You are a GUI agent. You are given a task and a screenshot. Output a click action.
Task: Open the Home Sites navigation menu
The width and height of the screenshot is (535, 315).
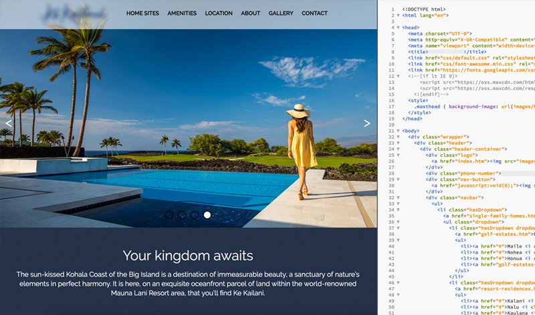coord(142,13)
